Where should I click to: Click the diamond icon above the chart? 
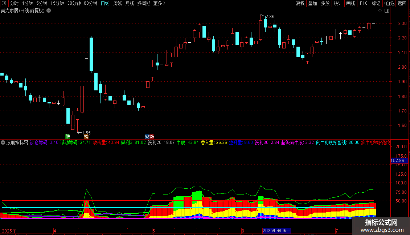click(380, 11)
